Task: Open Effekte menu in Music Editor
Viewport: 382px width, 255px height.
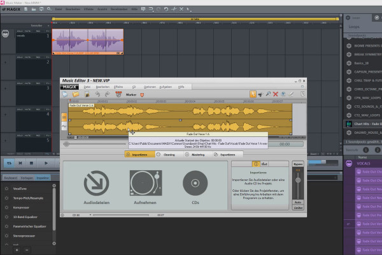Action: click(118, 87)
